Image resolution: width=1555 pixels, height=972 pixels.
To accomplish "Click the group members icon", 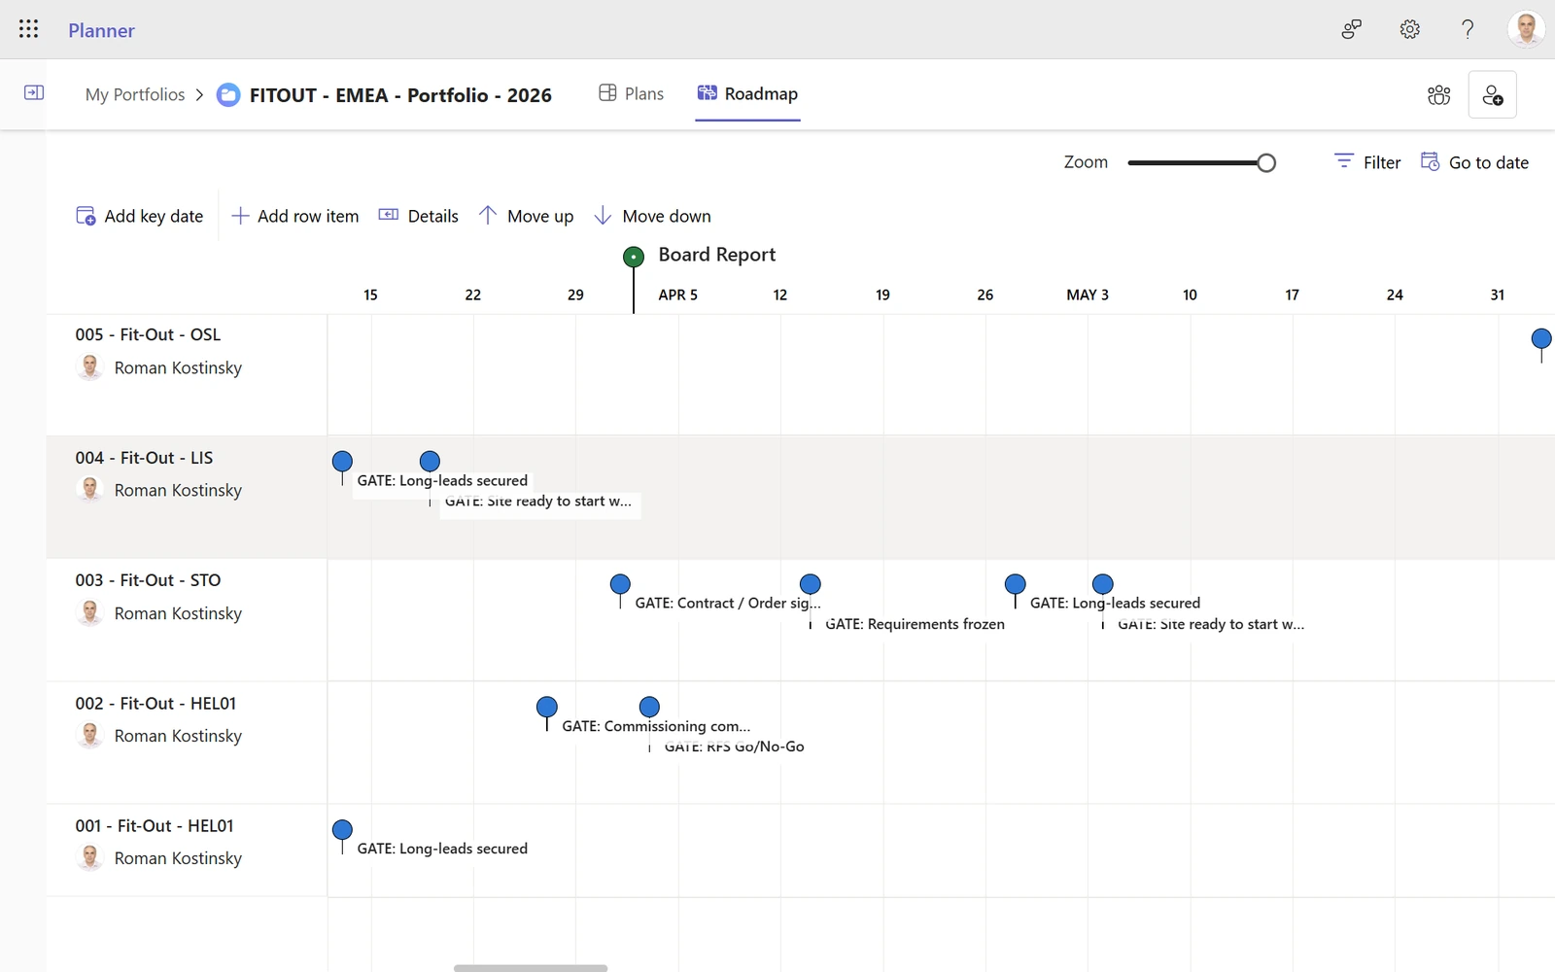I will (1438, 94).
